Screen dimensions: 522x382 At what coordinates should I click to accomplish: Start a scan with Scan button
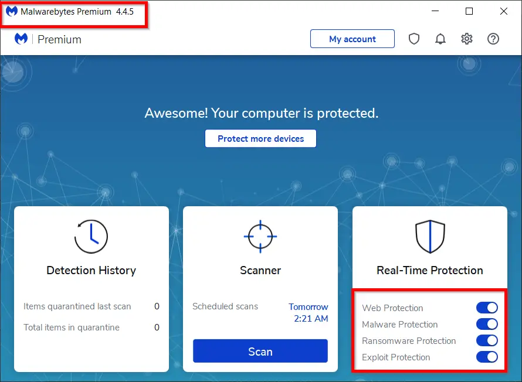tap(260, 351)
